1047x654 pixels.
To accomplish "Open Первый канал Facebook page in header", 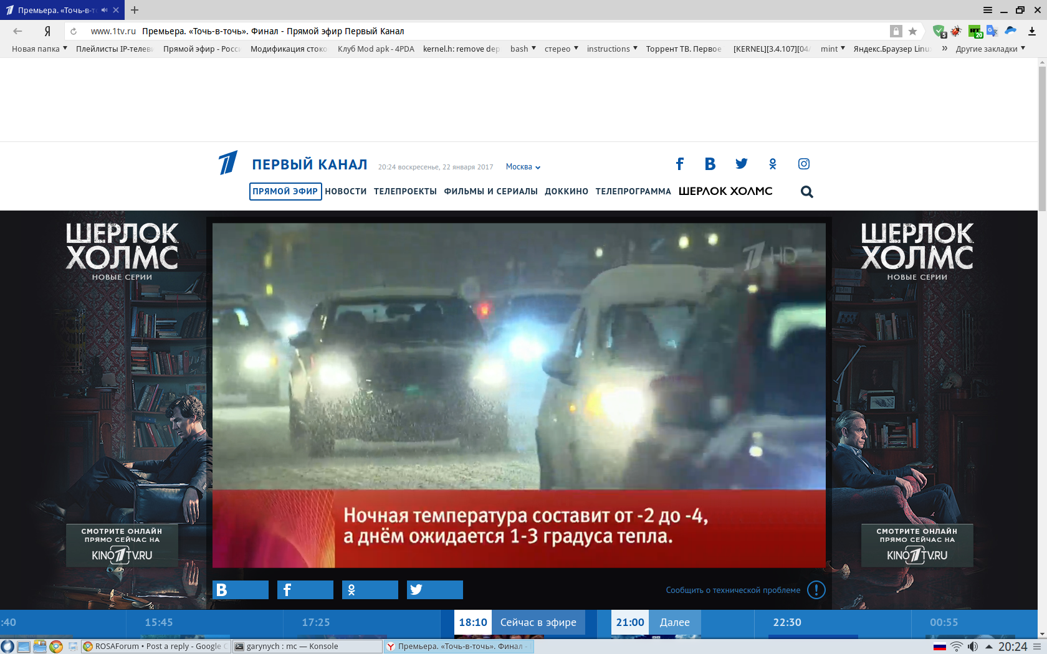I will click(x=679, y=164).
